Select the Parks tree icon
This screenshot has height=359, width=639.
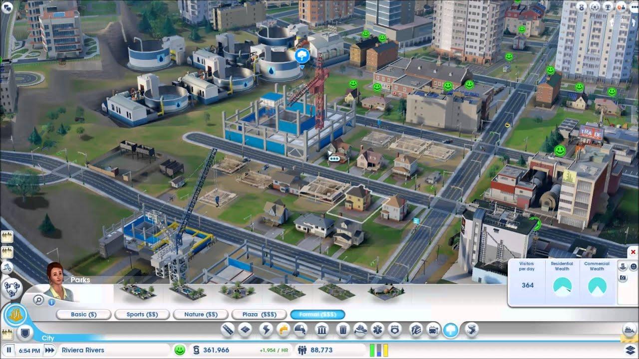451,330
